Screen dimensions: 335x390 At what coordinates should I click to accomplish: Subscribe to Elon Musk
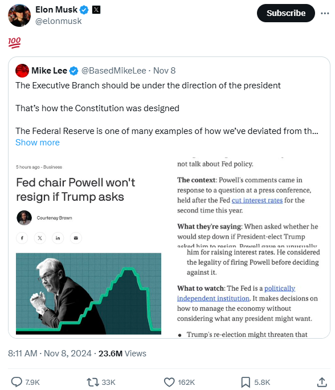click(x=286, y=13)
